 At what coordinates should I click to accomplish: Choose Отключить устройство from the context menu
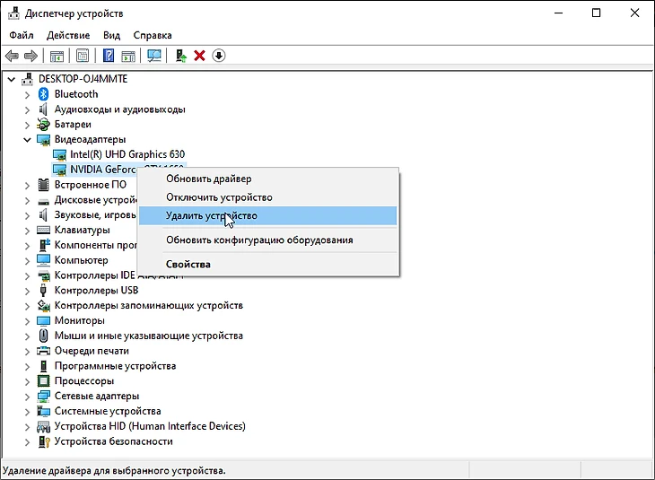point(219,197)
